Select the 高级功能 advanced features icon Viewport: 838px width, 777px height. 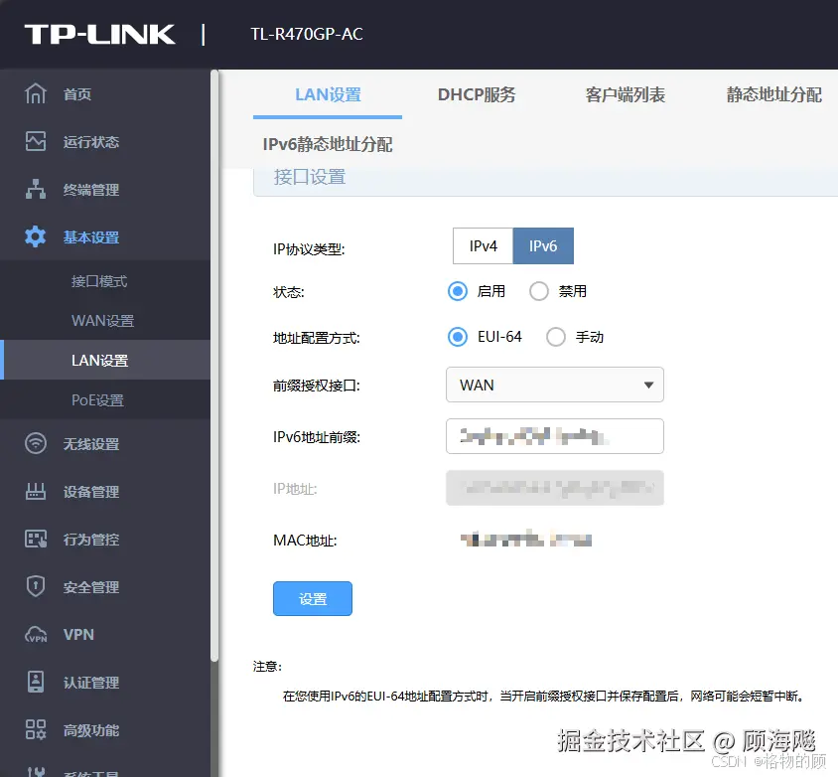pyautogui.click(x=36, y=730)
